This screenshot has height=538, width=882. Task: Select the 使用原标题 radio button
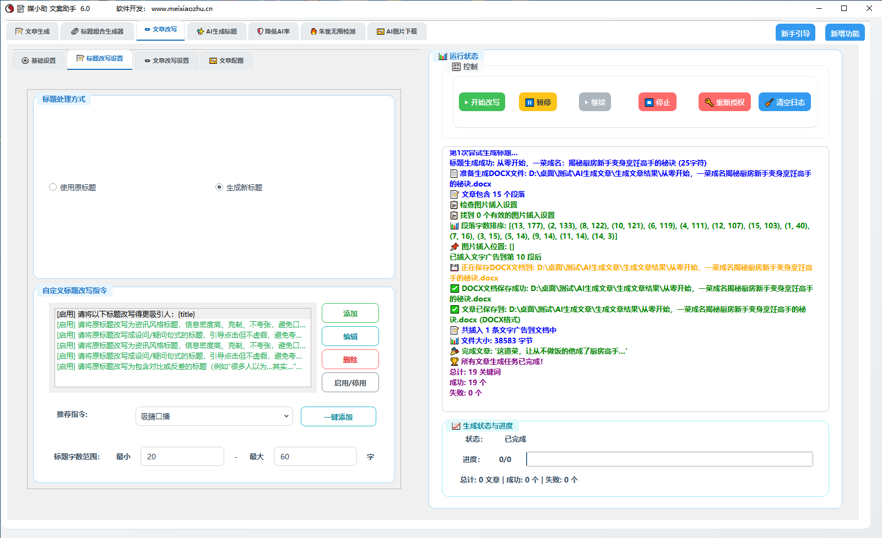(53, 187)
